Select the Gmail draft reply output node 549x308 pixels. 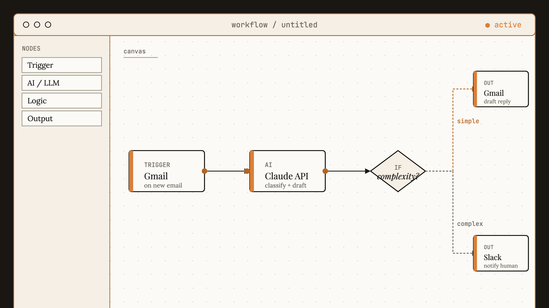(501, 89)
